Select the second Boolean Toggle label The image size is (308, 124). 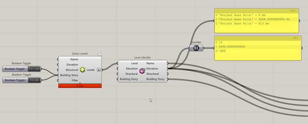15,80
